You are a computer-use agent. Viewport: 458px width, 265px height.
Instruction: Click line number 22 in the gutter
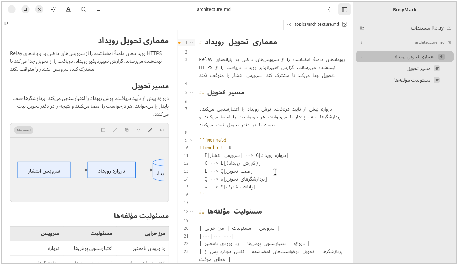pyautogui.click(x=186, y=244)
